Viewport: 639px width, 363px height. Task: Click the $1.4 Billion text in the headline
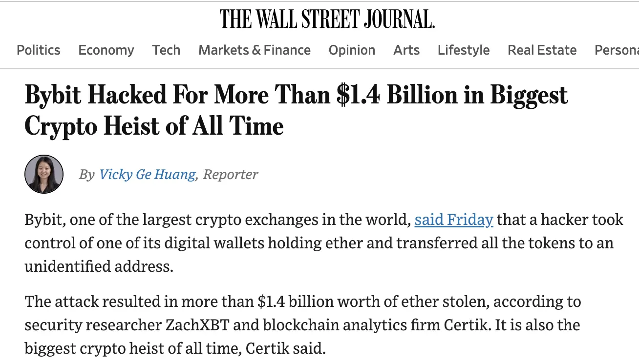coord(397,95)
